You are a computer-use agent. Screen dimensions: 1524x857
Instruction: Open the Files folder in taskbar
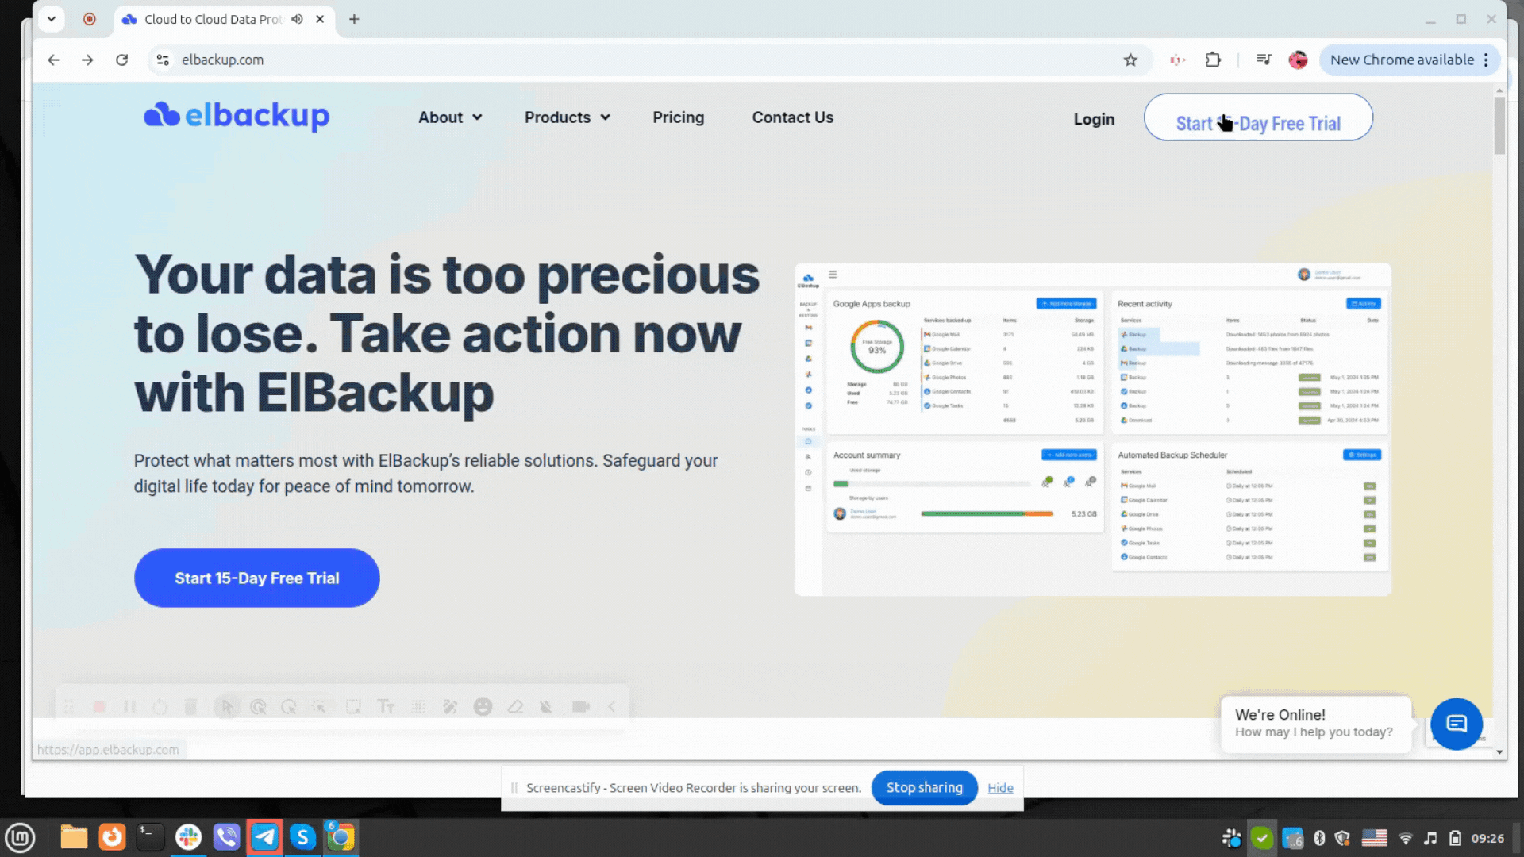click(74, 838)
